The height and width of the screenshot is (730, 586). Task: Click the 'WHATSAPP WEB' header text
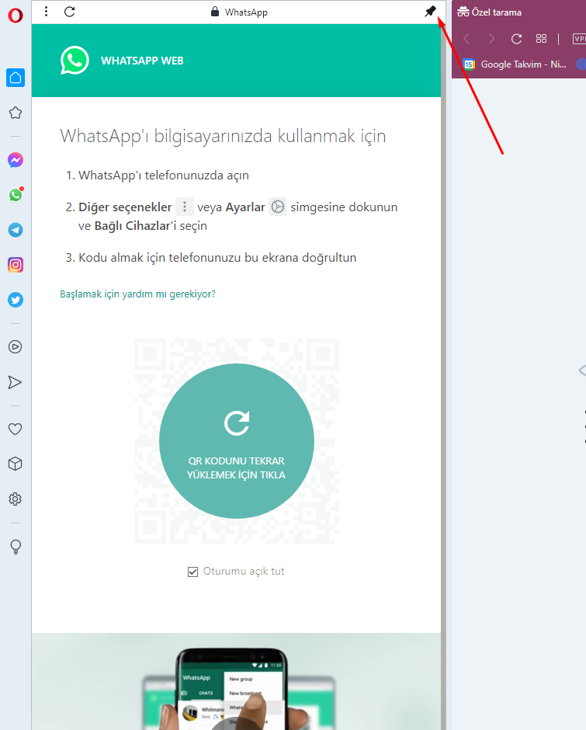pos(142,61)
